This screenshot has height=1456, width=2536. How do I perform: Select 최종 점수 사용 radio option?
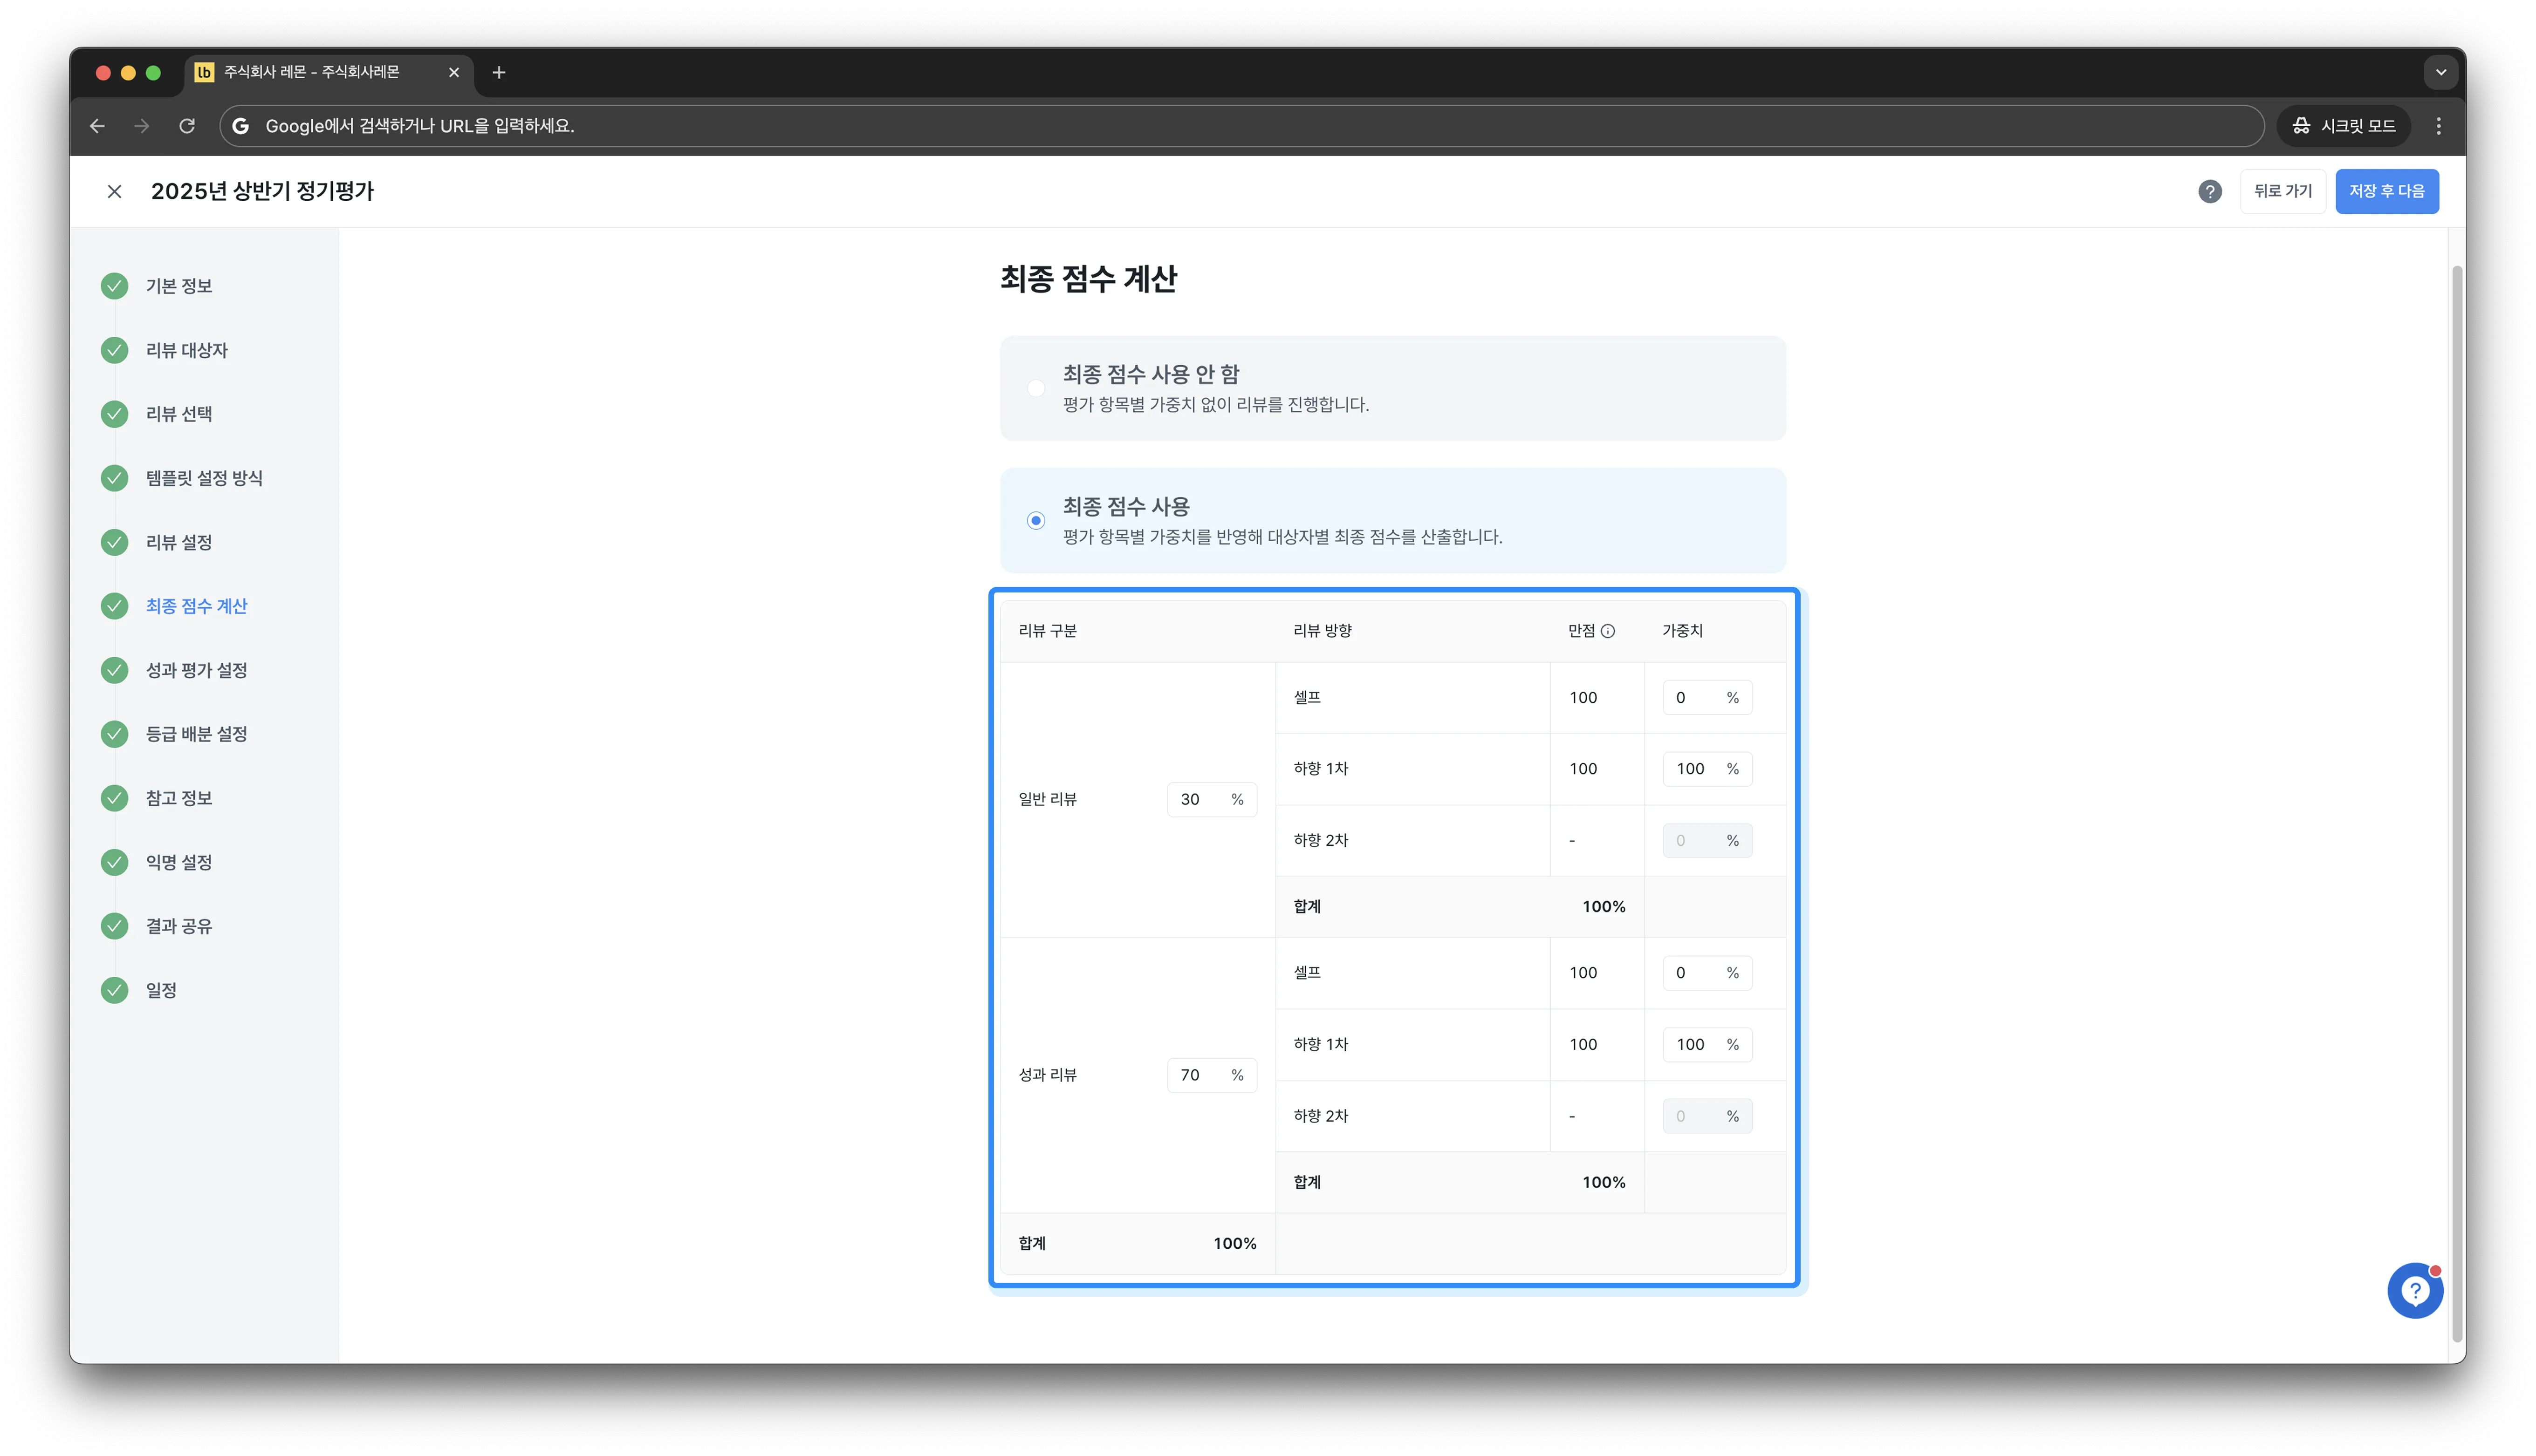pyautogui.click(x=1035, y=520)
